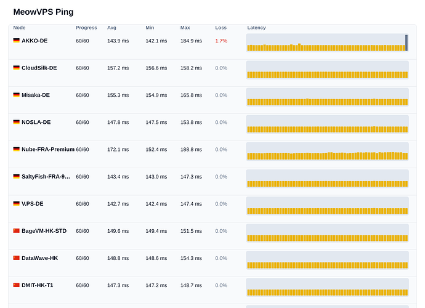425x308 pixels.
Task: Select the Misaka-DE node name
Action: 36,95
